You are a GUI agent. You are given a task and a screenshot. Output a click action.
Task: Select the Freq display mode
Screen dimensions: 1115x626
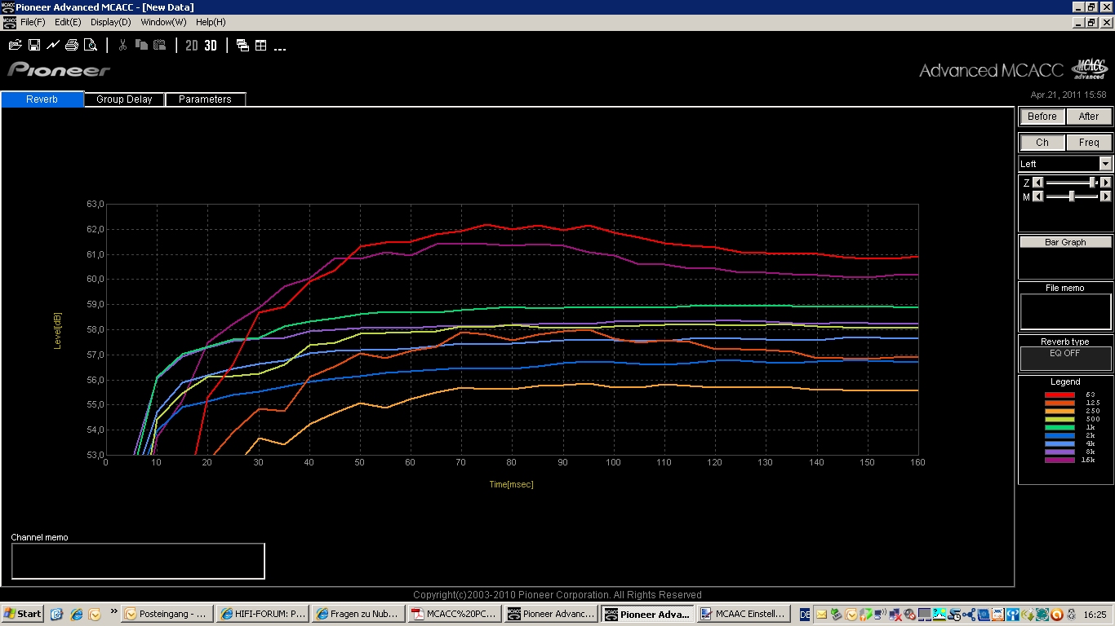coord(1089,143)
